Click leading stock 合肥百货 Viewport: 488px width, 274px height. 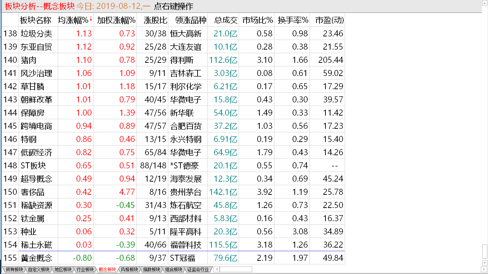click(x=186, y=126)
